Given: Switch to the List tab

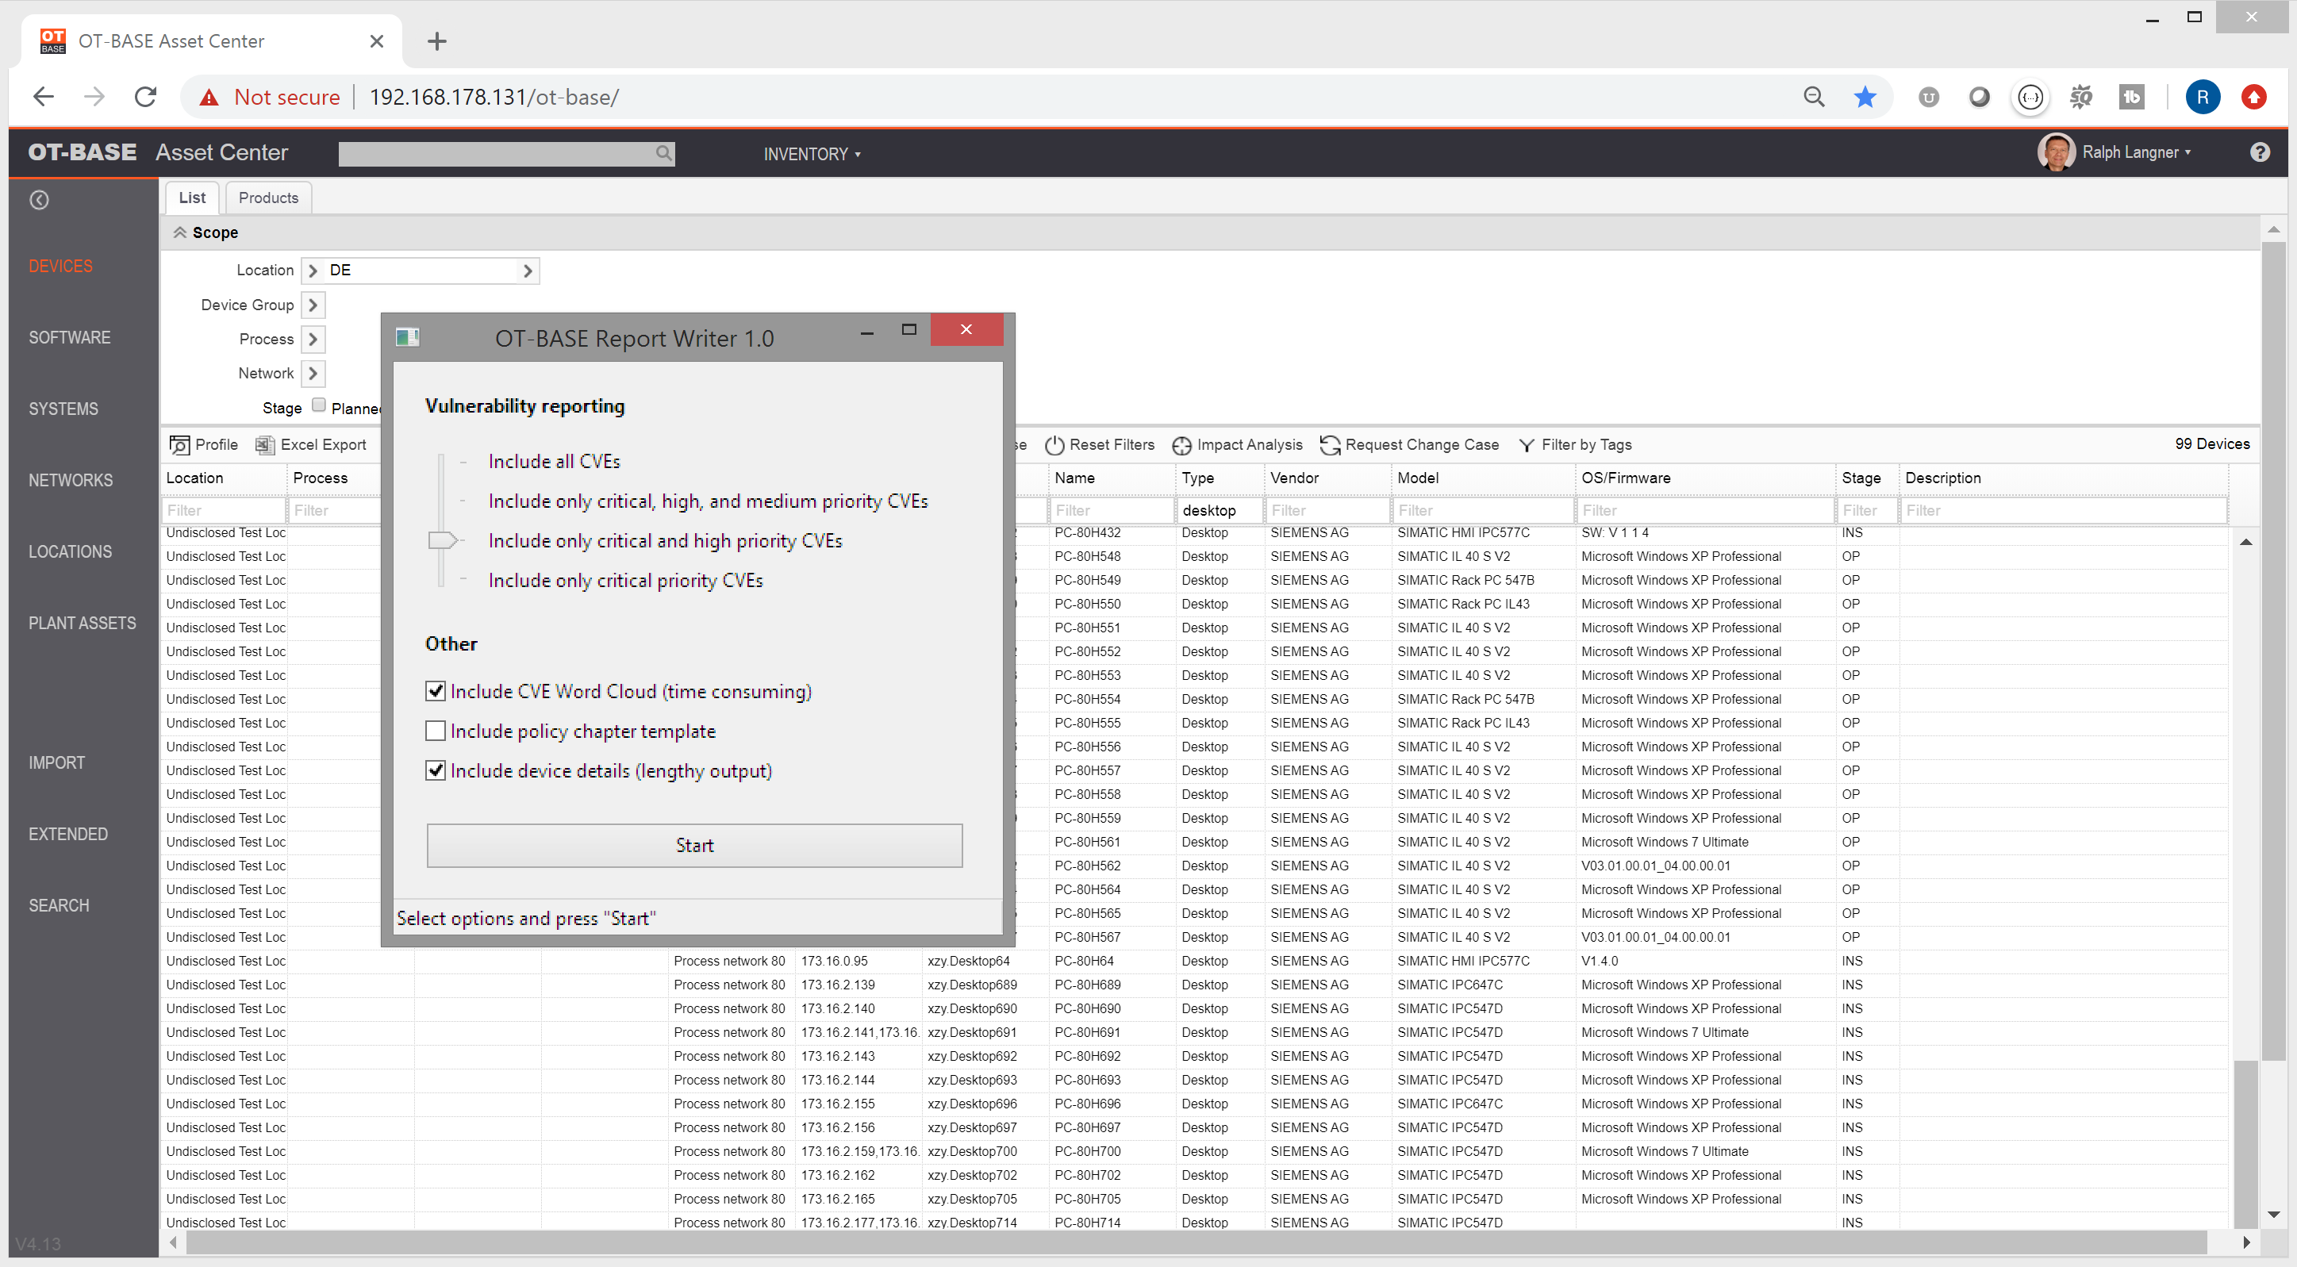Looking at the screenshot, I should [x=192, y=198].
